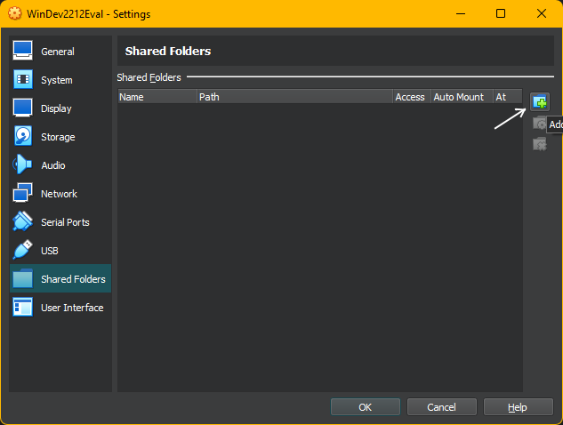Select the Audio speaker icon

coord(22,164)
